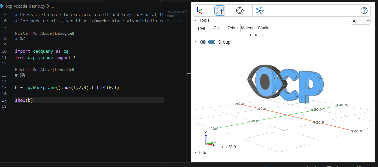Open more options beside the reset icon
Viewport: 378px width, 167px height.
(248, 10)
